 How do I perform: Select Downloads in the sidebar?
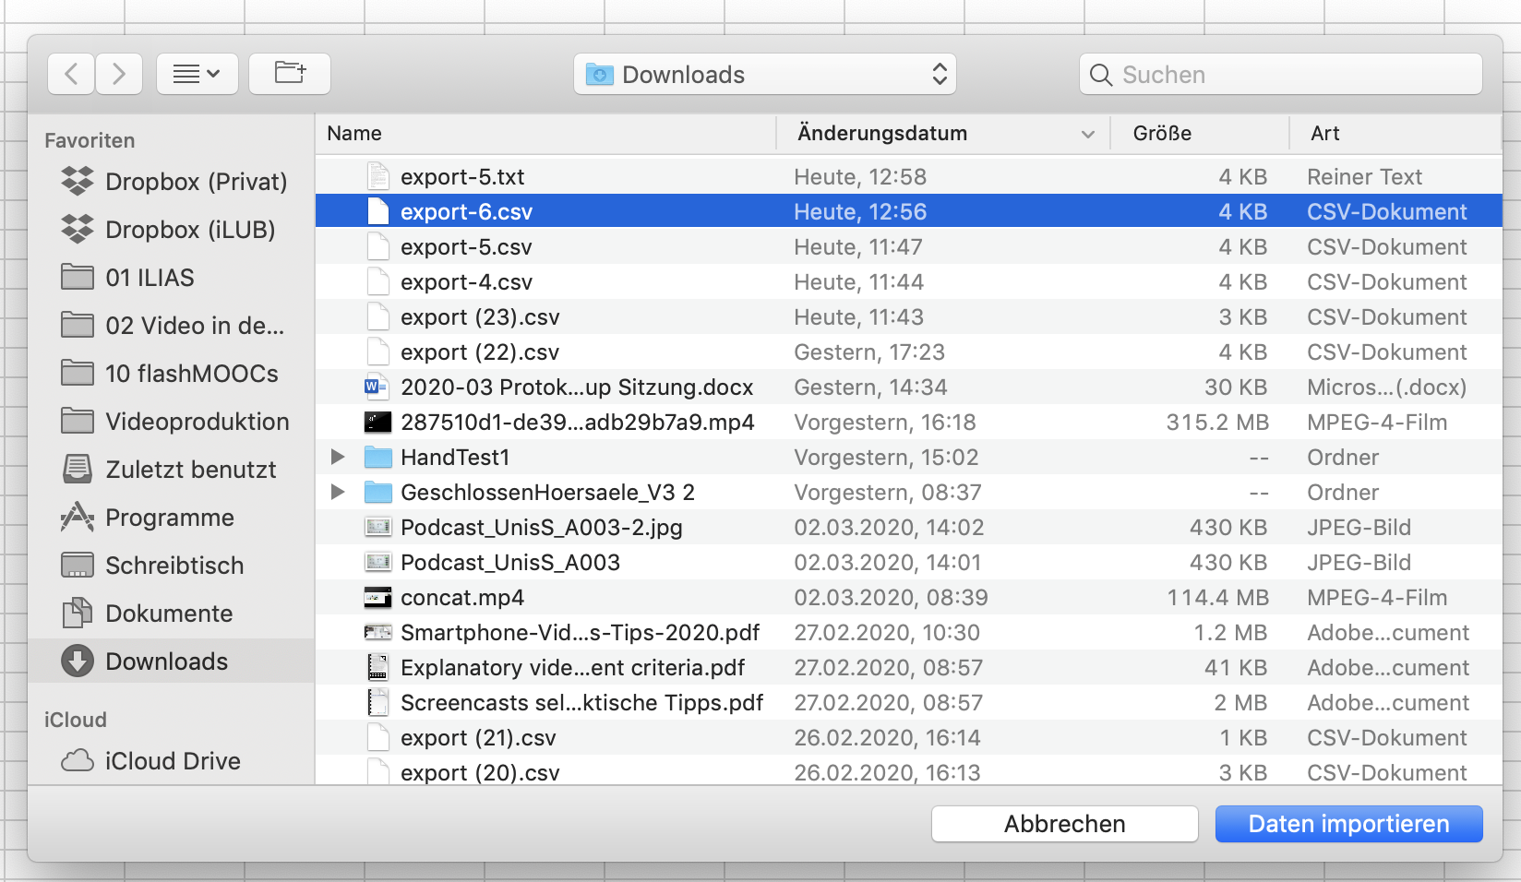[x=172, y=661]
